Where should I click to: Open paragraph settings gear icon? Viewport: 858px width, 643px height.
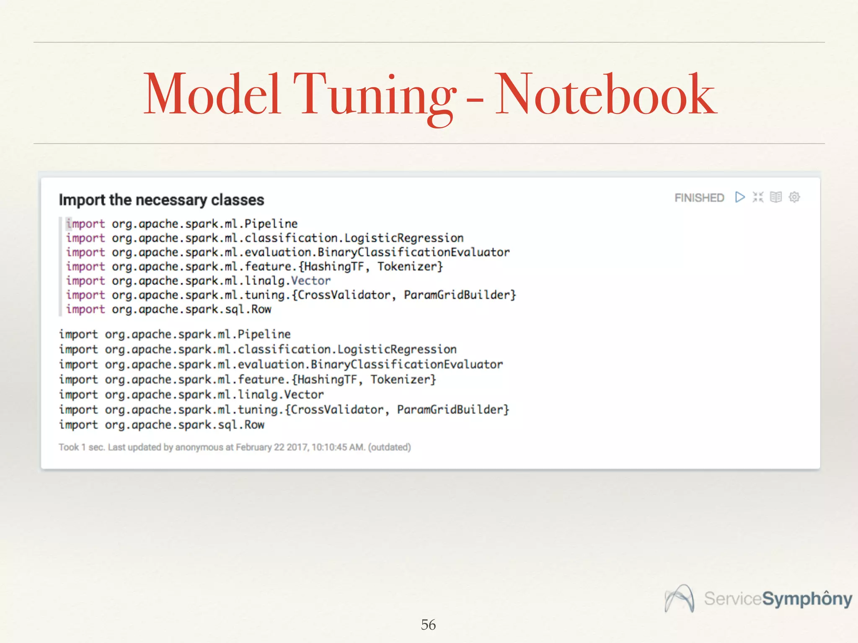pyautogui.click(x=794, y=197)
